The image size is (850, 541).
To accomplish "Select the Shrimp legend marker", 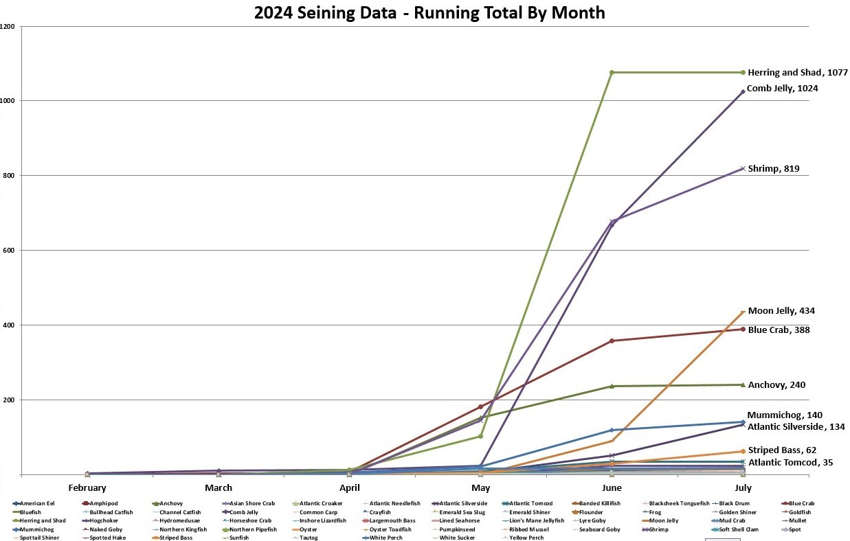I will coord(645,529).
